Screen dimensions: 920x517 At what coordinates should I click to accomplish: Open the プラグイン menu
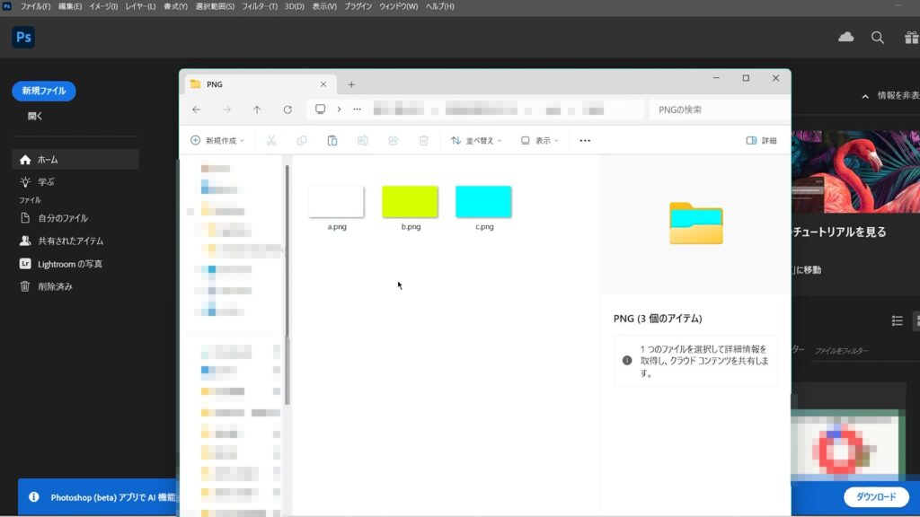tap(358, 6)
